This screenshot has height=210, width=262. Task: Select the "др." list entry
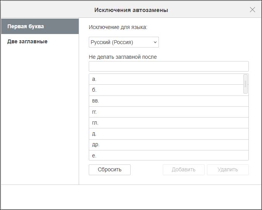pyautogui.click(x=169, y=145)
